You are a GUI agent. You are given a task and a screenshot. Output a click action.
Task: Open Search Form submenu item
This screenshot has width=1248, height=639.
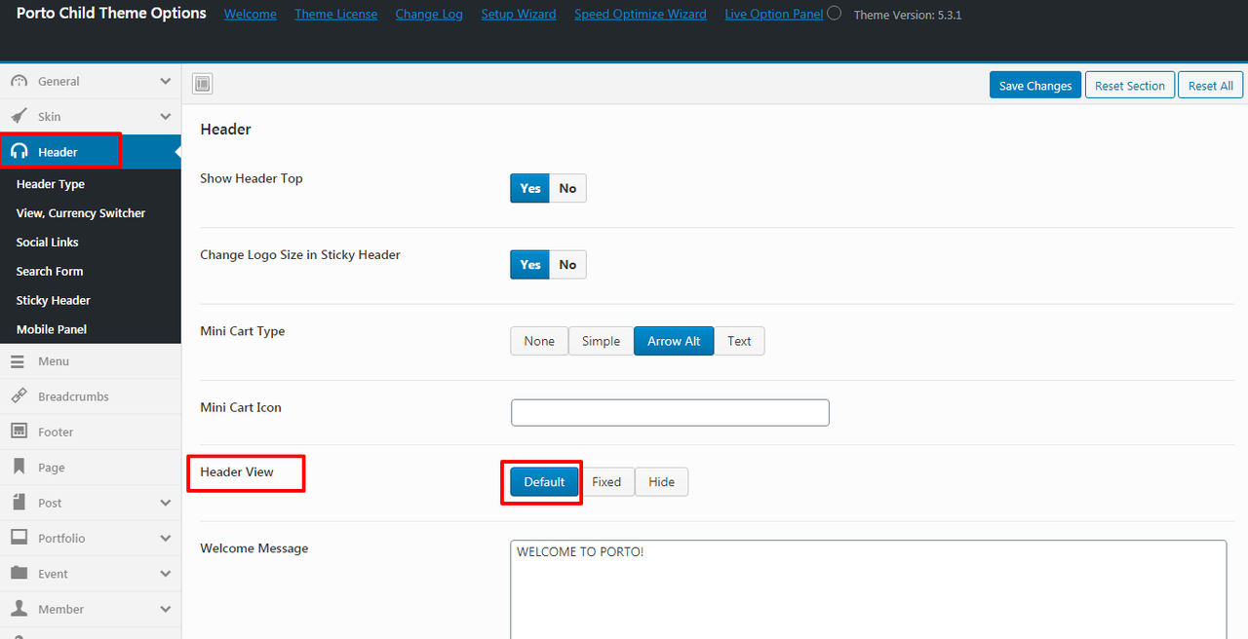click(50, 272)
